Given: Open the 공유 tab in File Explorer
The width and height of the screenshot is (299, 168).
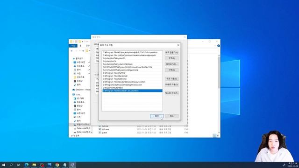Looking at the screenshot, I should (x=88, y=46).
